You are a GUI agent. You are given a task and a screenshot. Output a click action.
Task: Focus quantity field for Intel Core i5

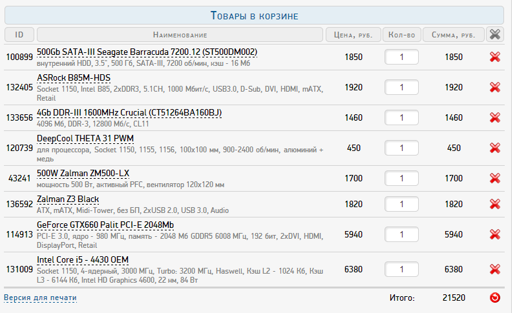(x=401, y=269)
